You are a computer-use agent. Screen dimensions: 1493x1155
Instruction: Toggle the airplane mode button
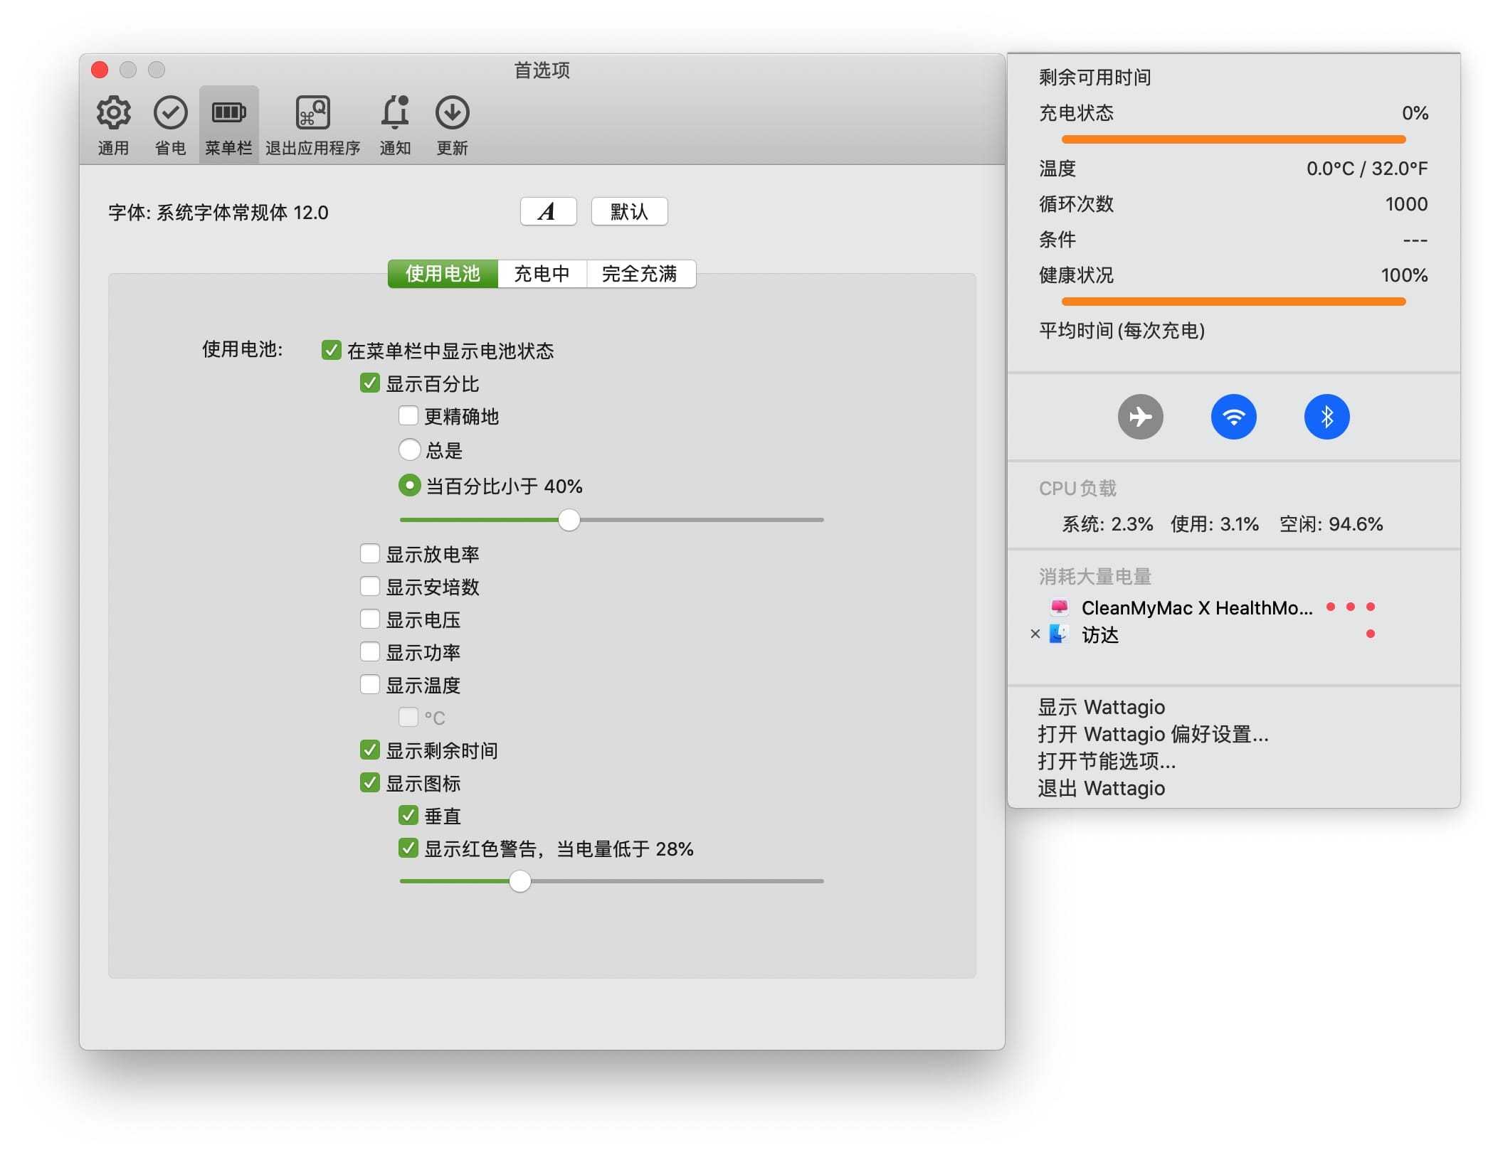pyautogui.click(x=1140, y=417)
